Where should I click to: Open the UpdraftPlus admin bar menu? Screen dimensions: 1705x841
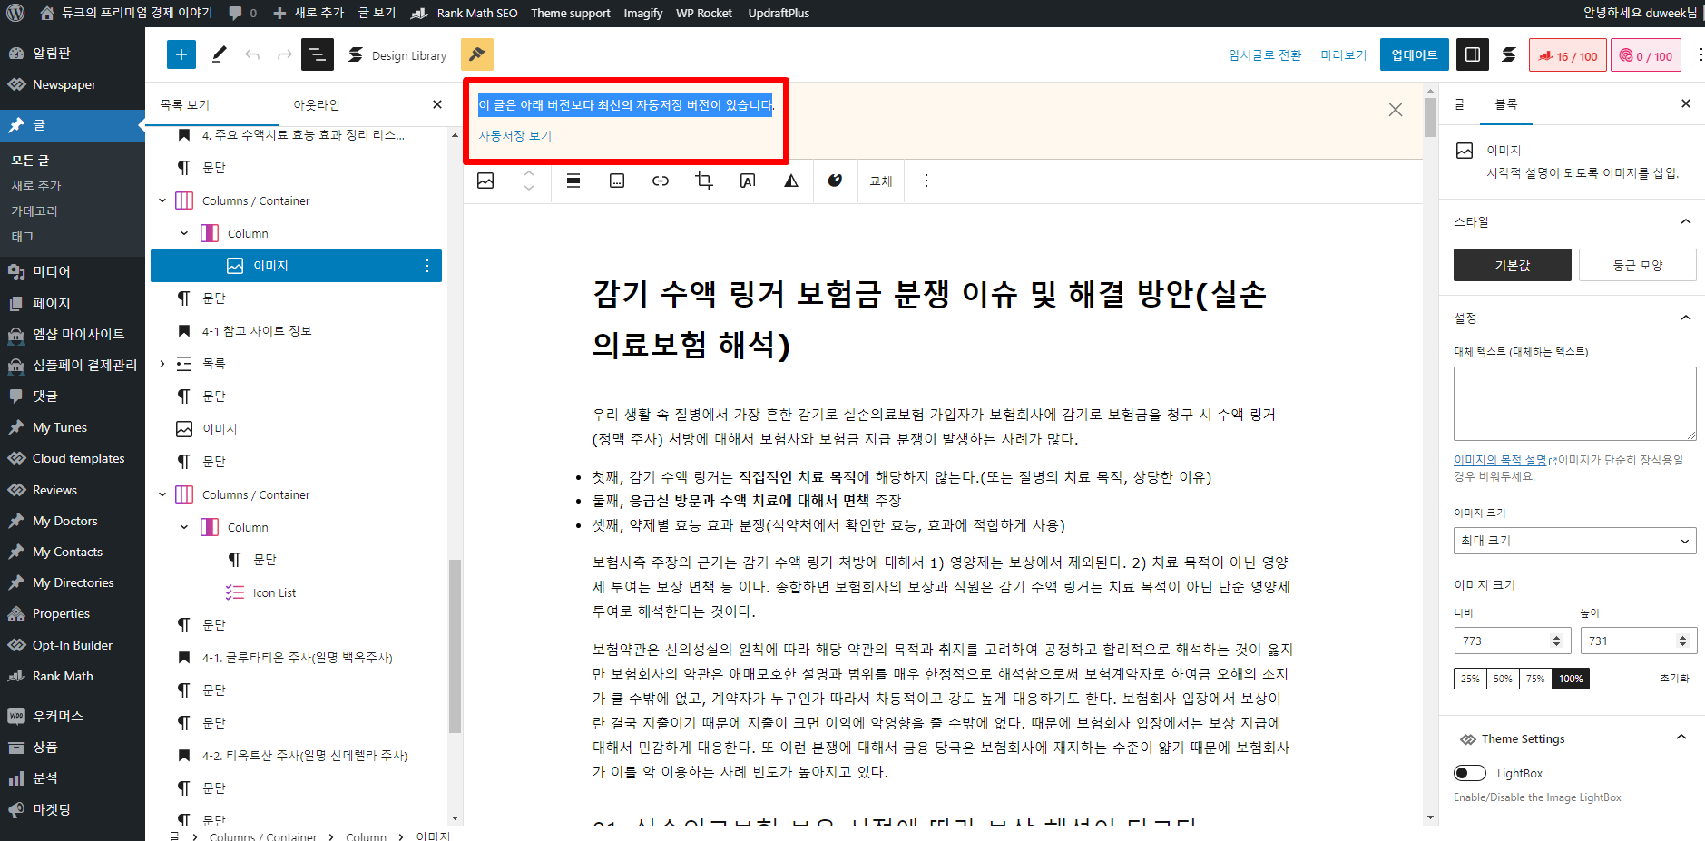pos(779,13)
